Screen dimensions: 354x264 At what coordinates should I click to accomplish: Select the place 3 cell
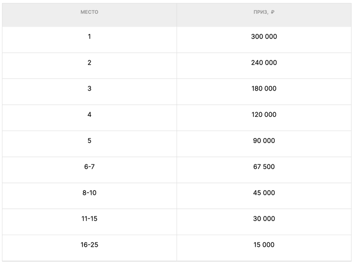coord(90,89)
